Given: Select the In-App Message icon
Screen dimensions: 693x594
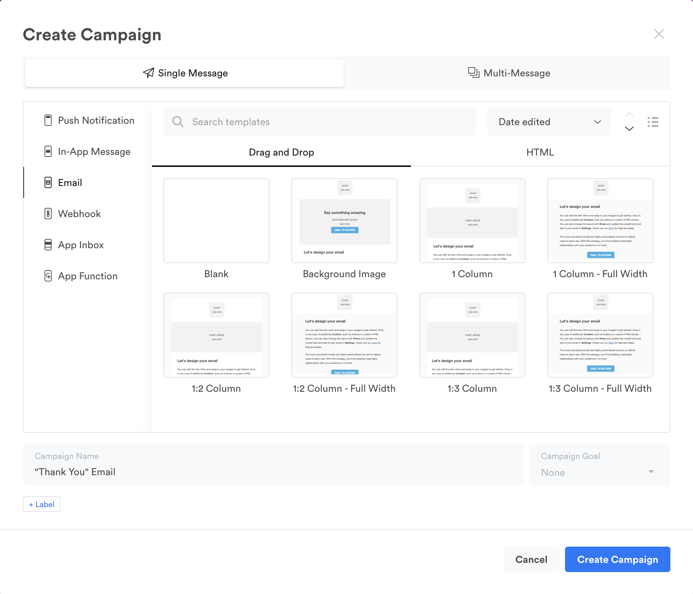Looking at the screenshot, I should point(48,152).
